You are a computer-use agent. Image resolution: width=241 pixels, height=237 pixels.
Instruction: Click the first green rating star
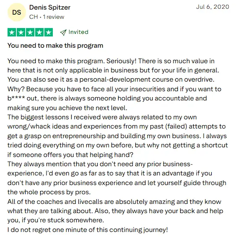(12, 32)
